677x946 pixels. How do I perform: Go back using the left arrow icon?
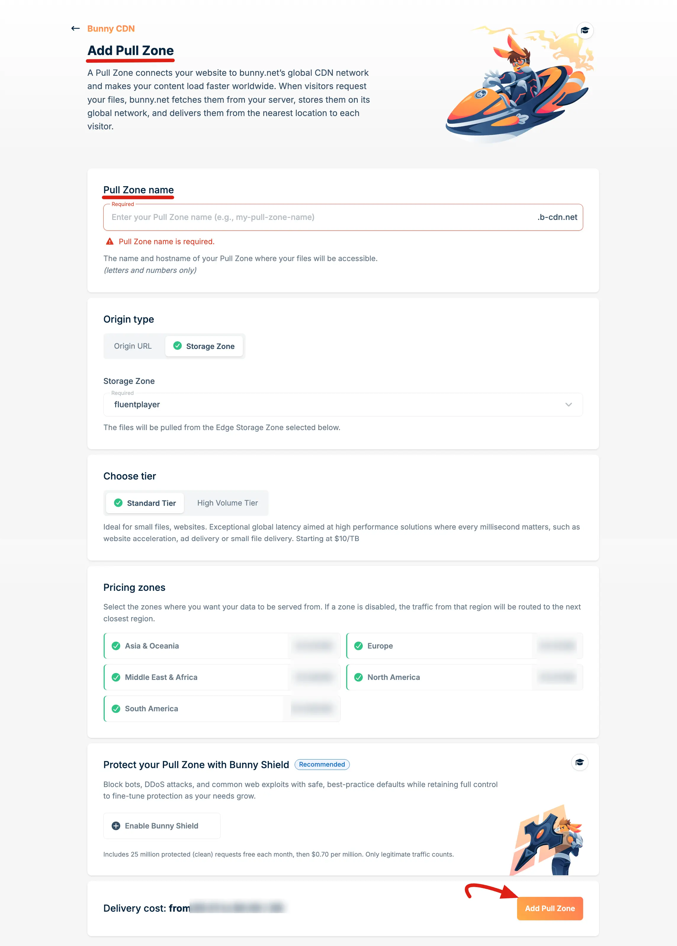(x=76, y=28)
